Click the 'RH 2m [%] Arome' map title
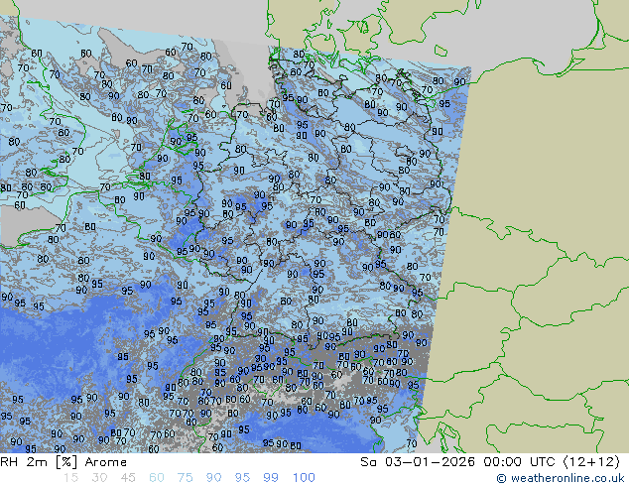This screenshot has height=486, width=629. [63, 462]
